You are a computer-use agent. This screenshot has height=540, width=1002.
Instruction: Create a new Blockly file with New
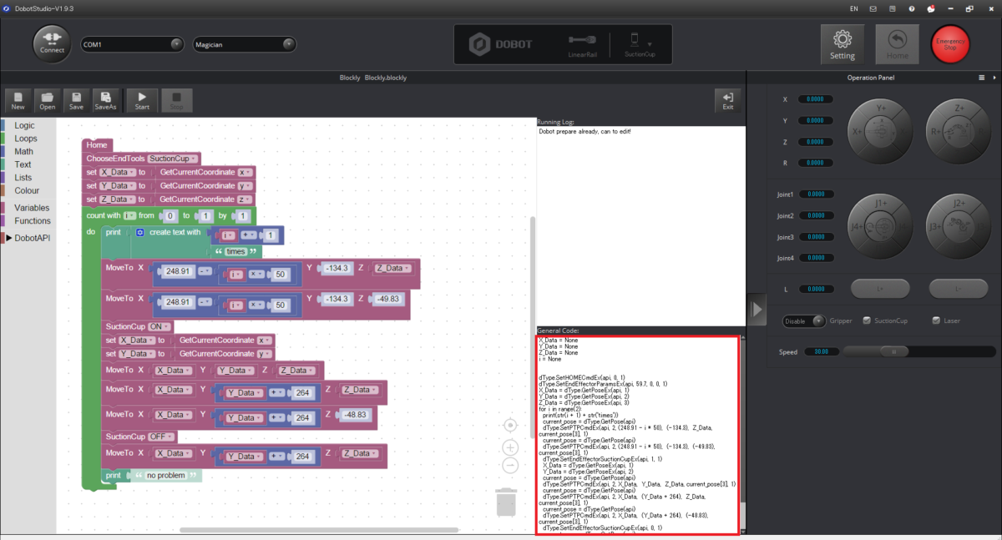tap(18, 100)
